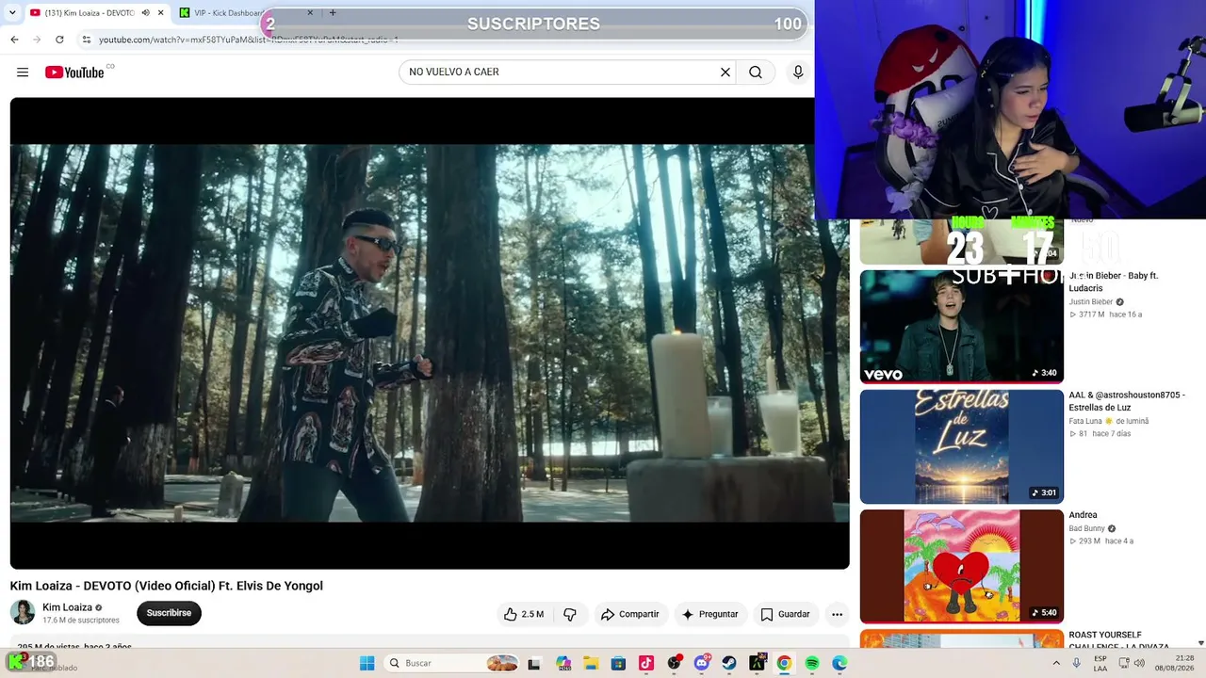
Task: Subscribe to Kim Loaiza with Suscribirse
Action: (x=169, y=613)
